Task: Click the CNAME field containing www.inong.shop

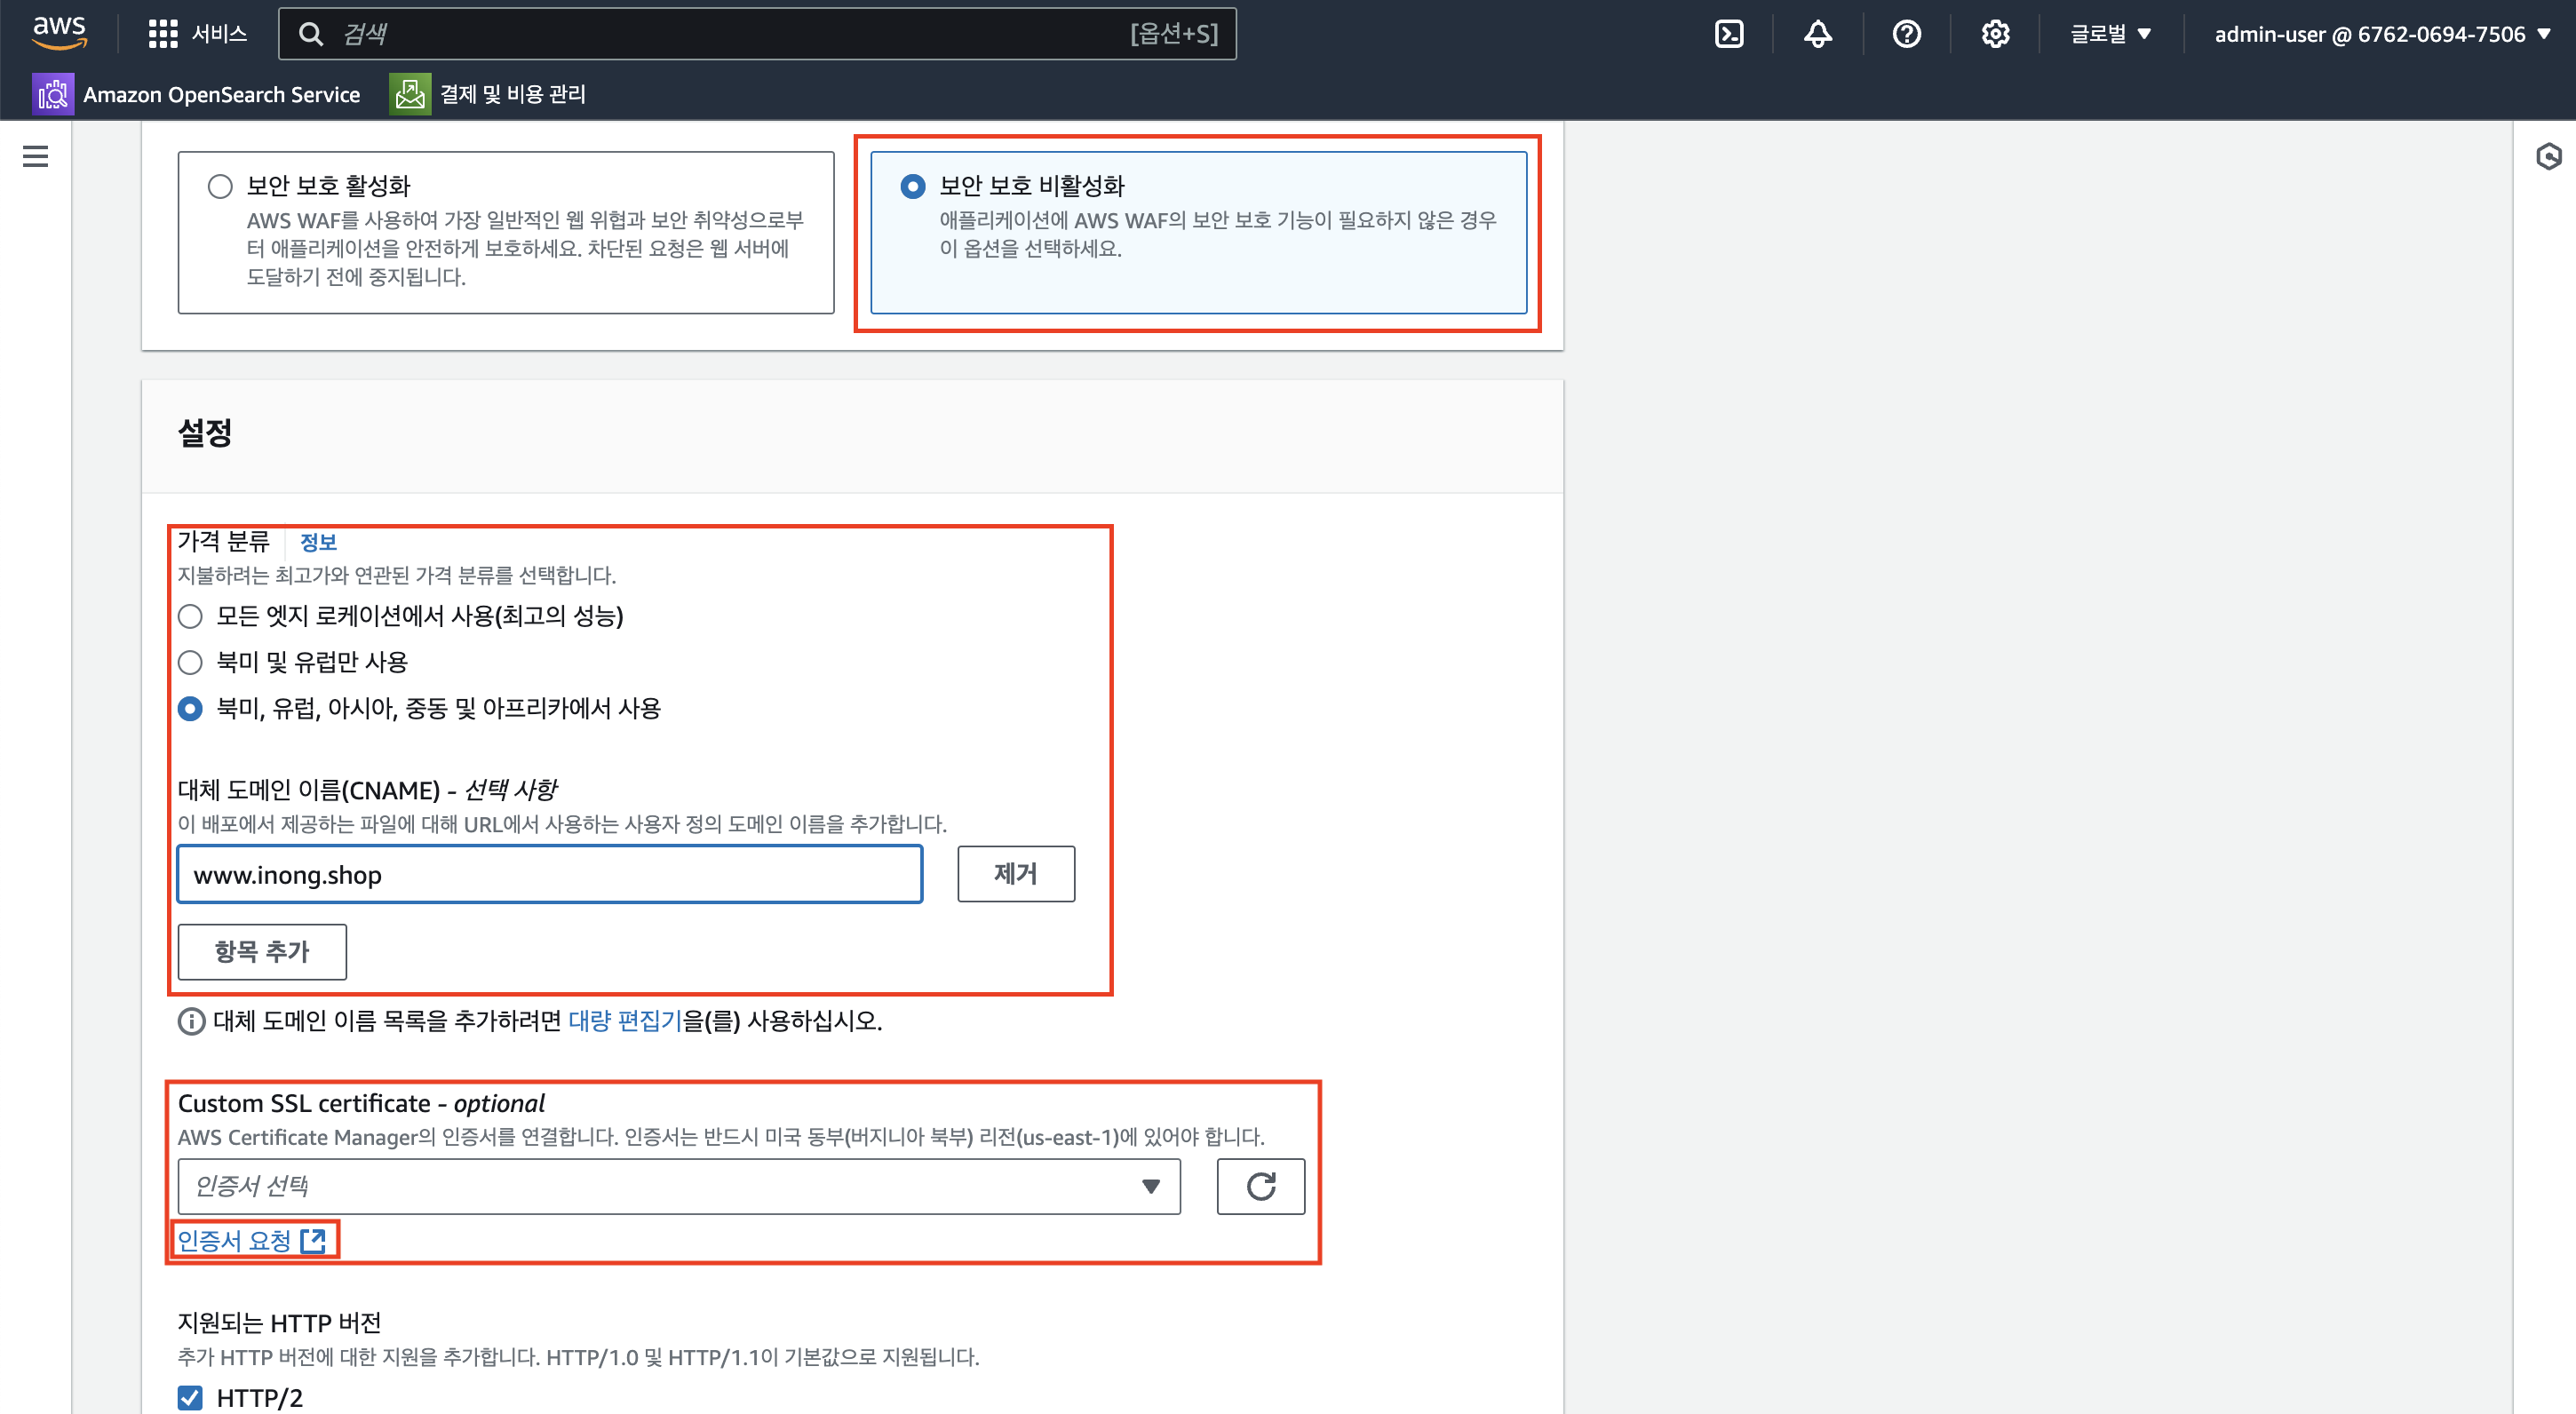Action: click(x=550, y=874)
